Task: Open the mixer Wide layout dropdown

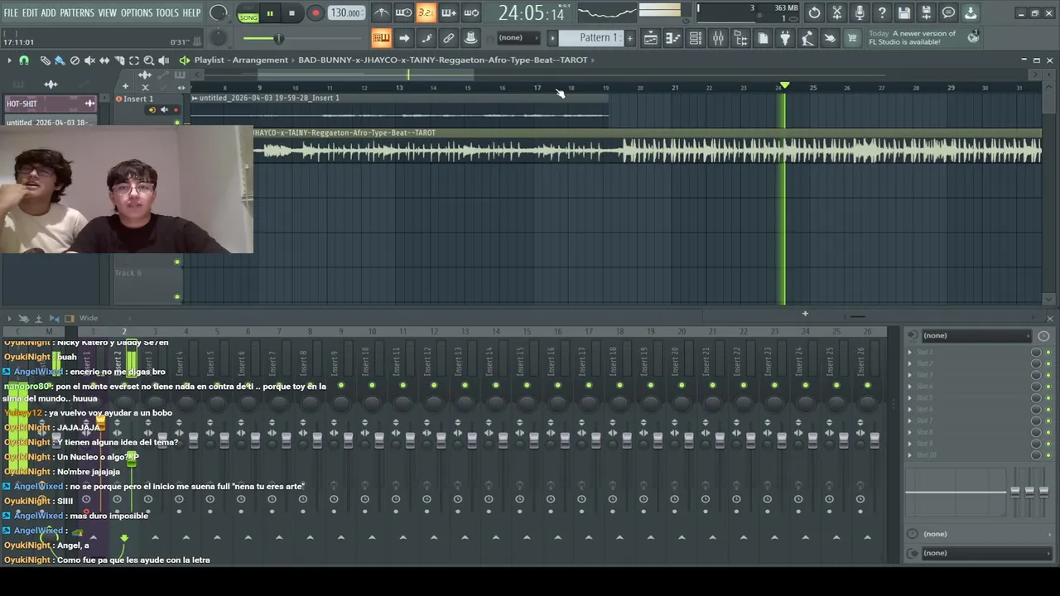Action: (x=88, y=318)
